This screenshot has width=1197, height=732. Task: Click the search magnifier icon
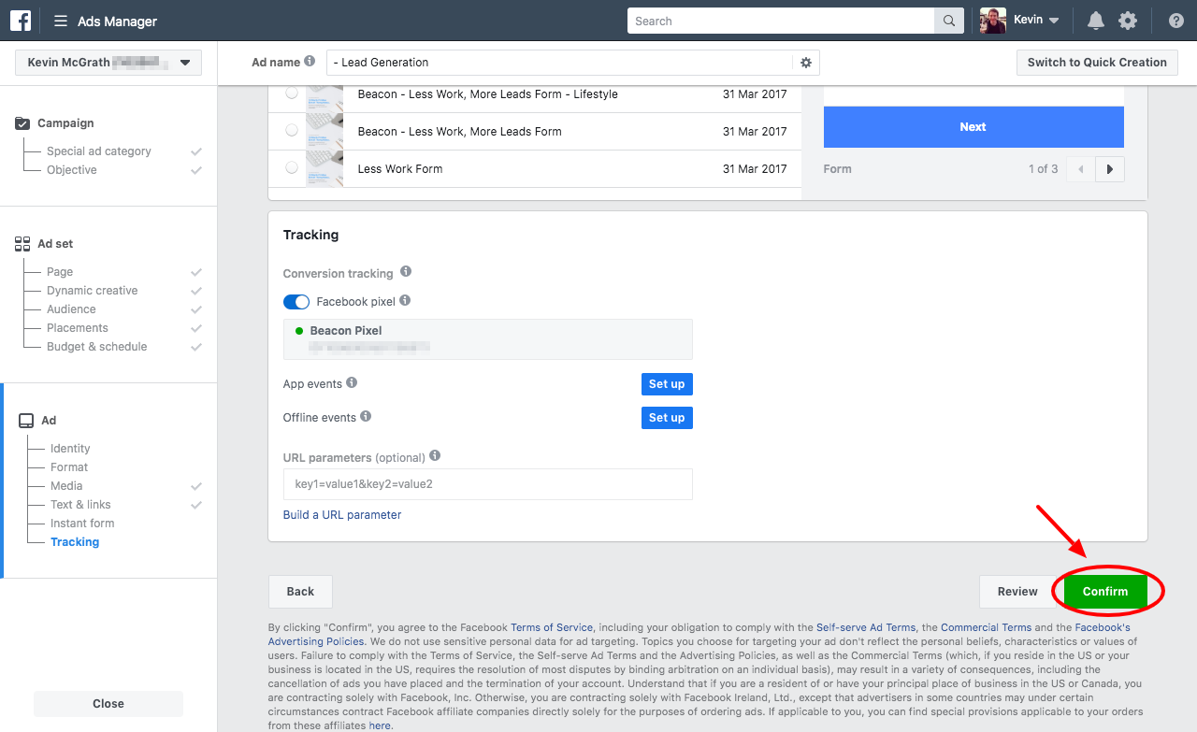tap(949, 22)
